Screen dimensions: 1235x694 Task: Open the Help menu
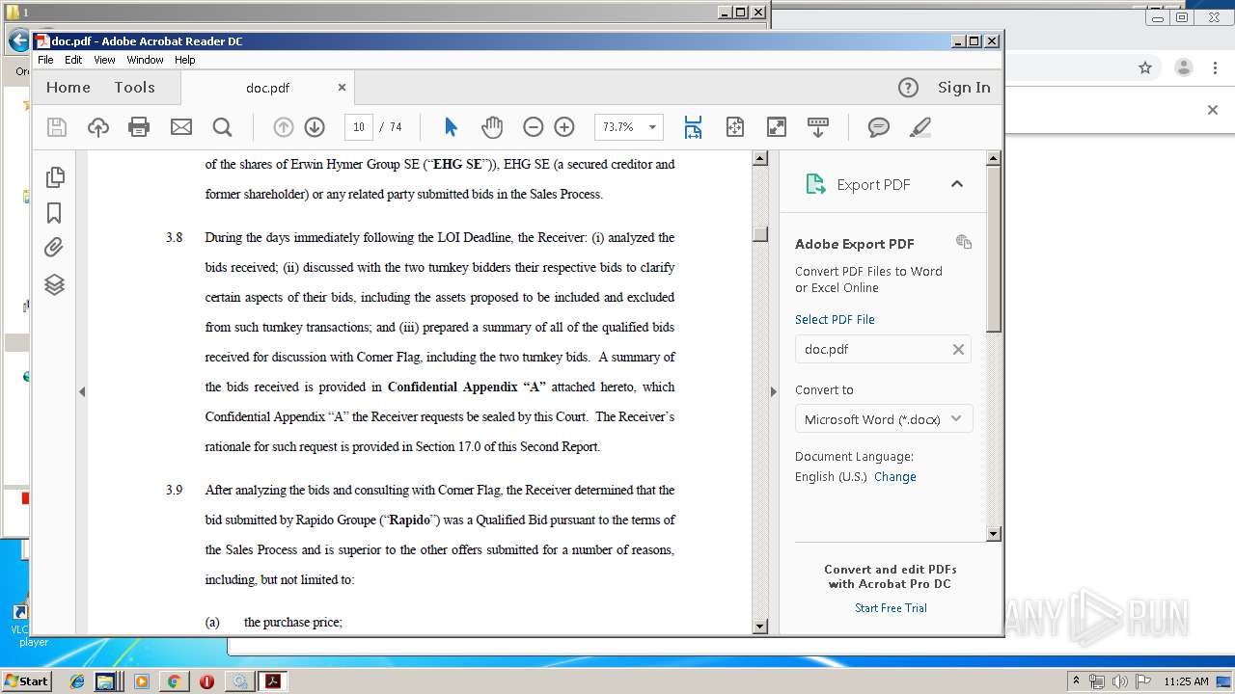185,60
